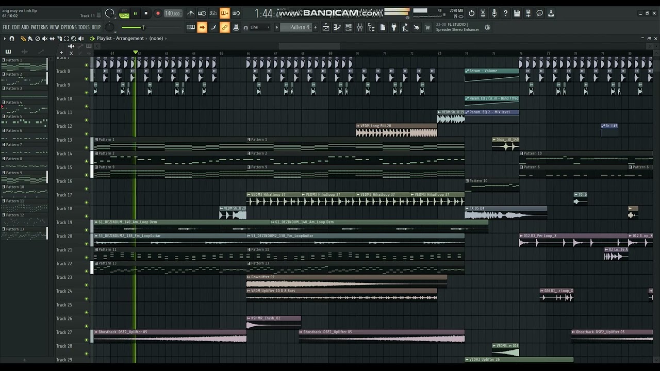Open the online content library cart icon
Image resolution: width=660 pixels, height=371 pixels.
427,27
